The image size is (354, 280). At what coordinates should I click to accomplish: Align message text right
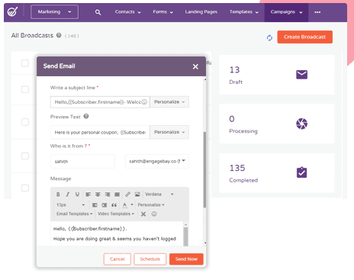pyautogui.click(x=108, y=195)
